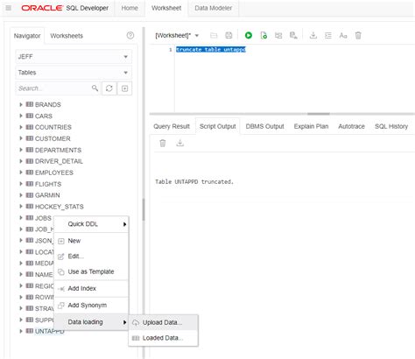Open the DBMS Output tab
This screenshot has height=359, width=415.
[x=264, y=126]
